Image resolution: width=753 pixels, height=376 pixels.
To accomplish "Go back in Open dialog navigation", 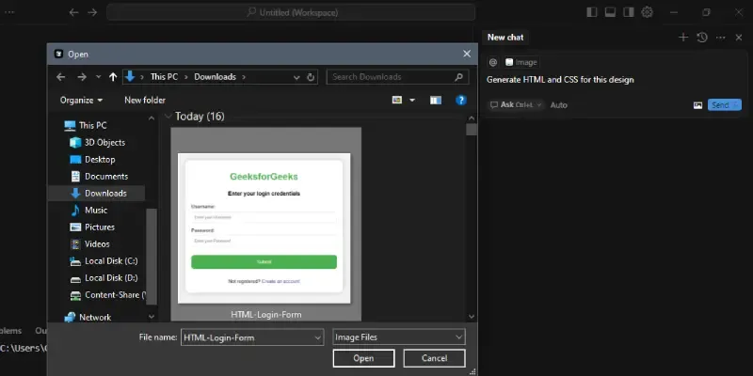I will [60, 77].
